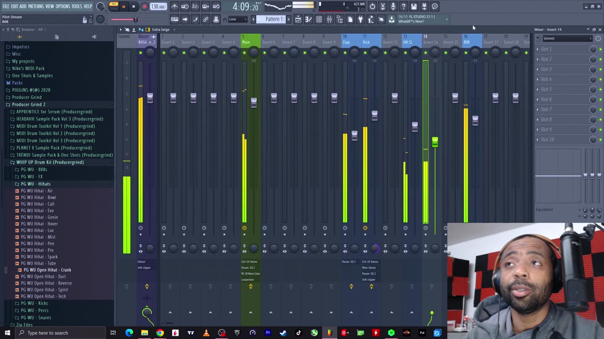The image size is (604, 339).
Task: Open the FILE menu
Action: coord(6,6)
